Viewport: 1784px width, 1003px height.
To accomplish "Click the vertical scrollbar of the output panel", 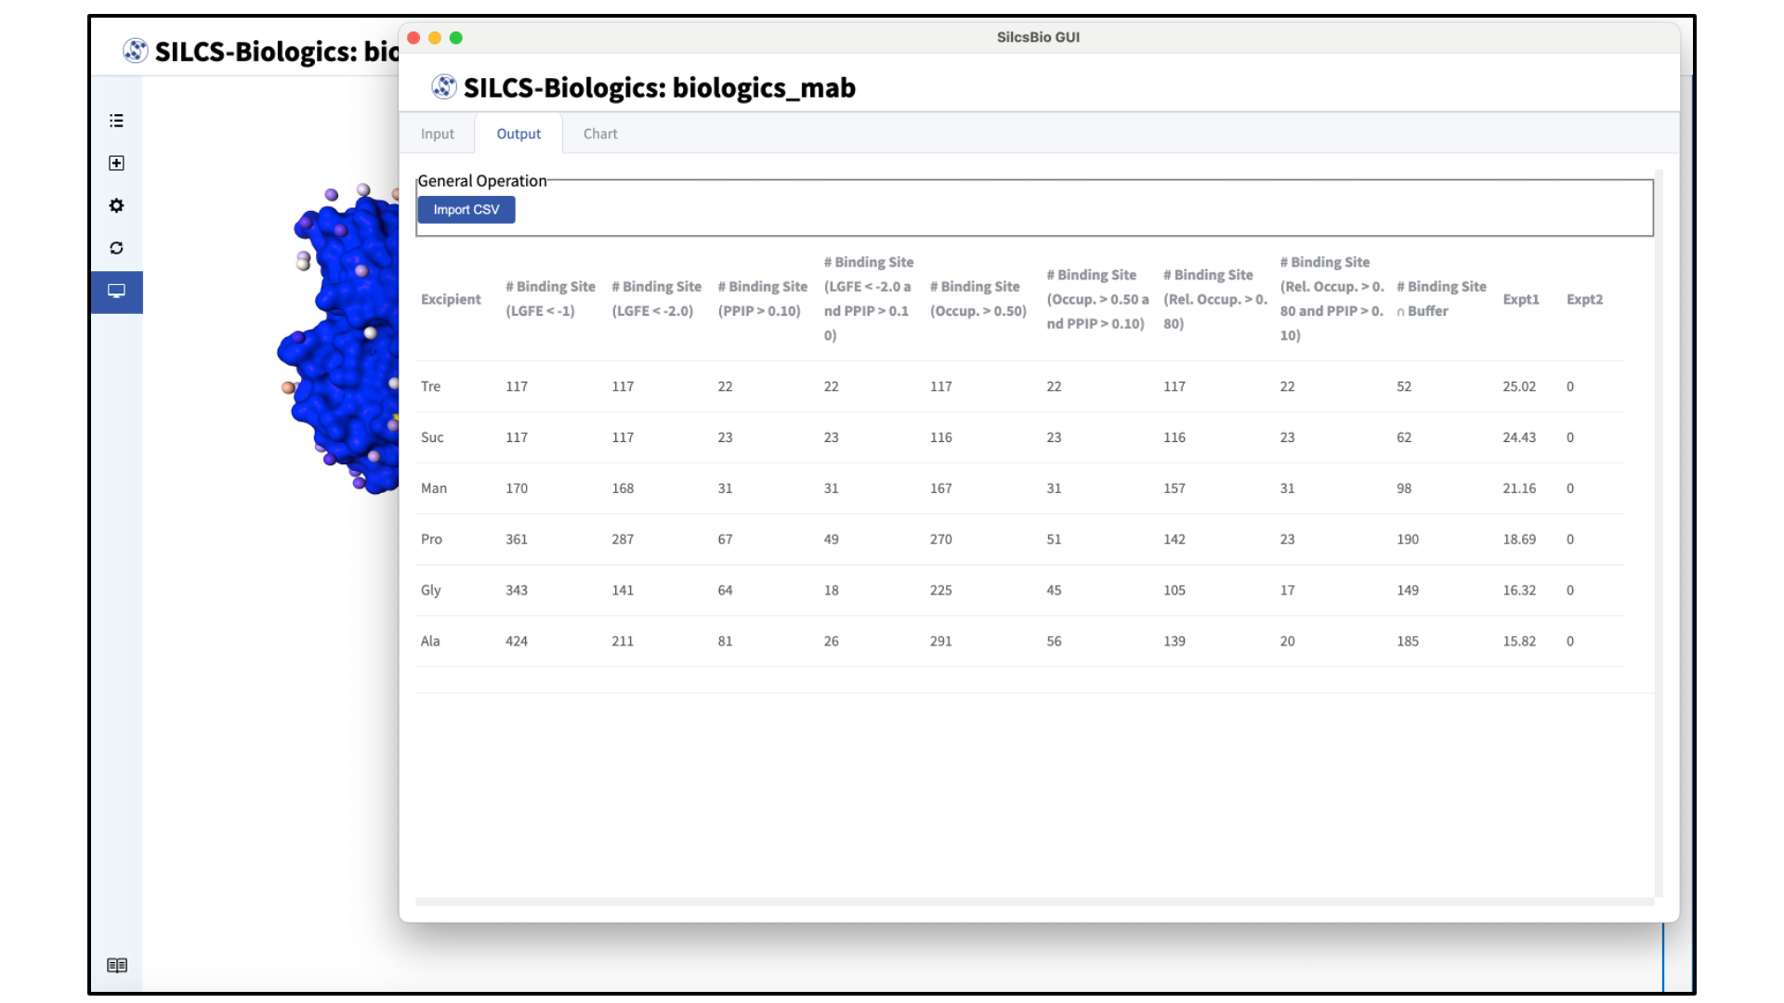I will pyautogui.click(x=1659, y=534).
